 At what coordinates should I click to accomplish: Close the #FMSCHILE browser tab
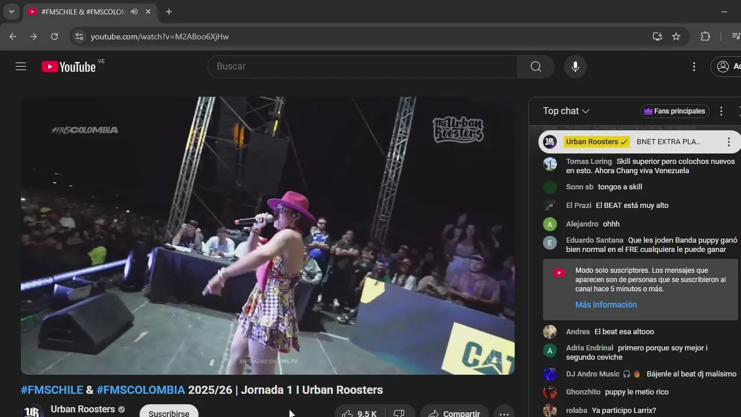[x=148, y=12]
